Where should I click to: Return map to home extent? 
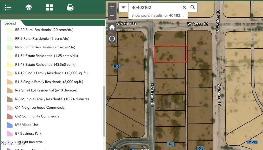click(112, 27)
